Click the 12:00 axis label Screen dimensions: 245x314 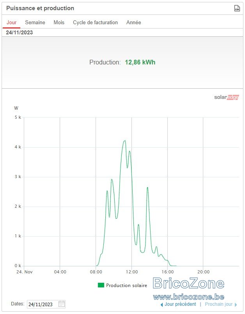click(x=132, y=272)
